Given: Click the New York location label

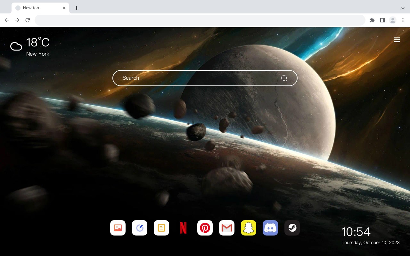Looking at the screenshot, I should tap(38, 54).
